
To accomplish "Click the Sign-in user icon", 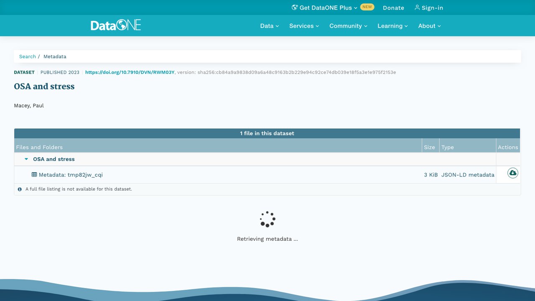I will click(417, 8).
